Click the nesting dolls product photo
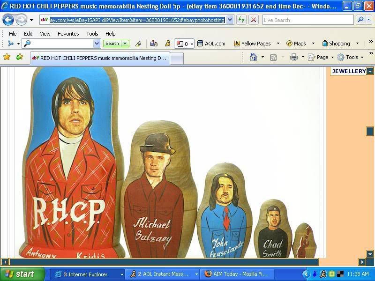 click(167, 163)
